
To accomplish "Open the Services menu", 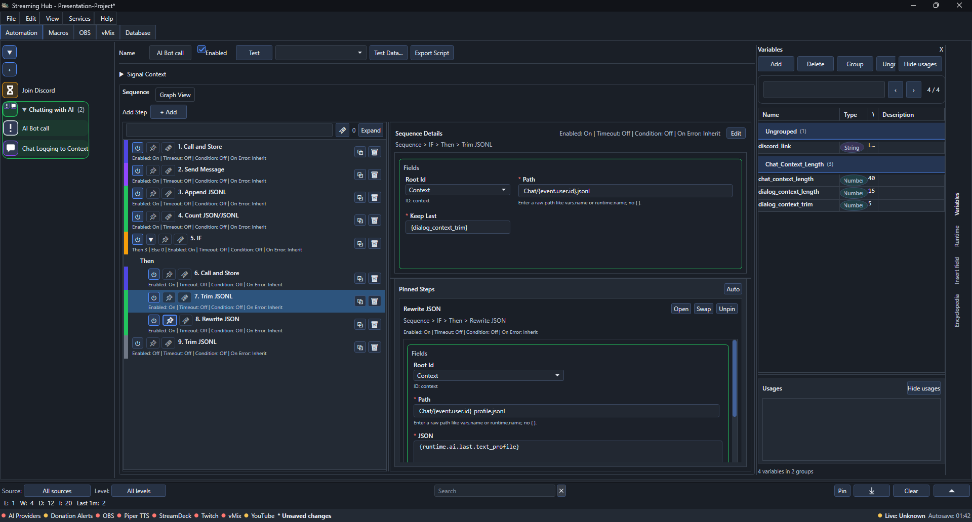I will 79,19.
